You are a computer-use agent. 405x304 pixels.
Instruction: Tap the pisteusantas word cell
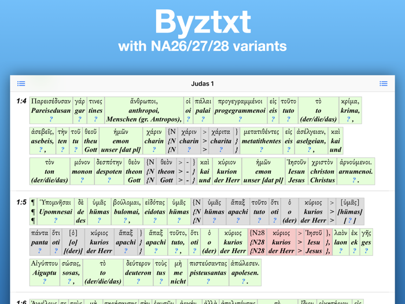click(x=208, y=273)
